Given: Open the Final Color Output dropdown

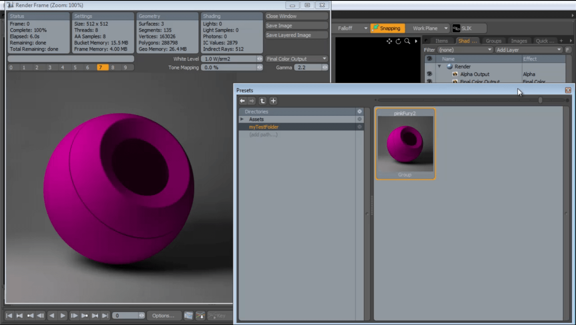Looking at the screenshot, I should point(296,59).
